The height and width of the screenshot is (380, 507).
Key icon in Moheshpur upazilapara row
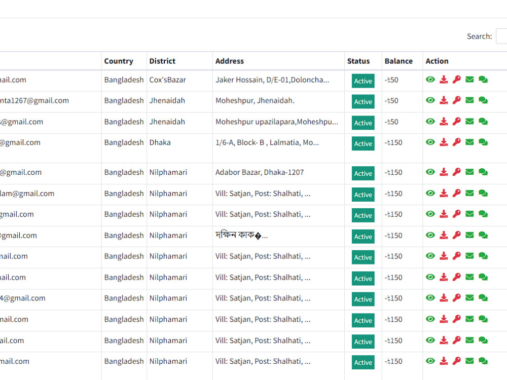pos(457,122)
